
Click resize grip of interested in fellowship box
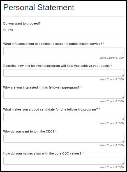click(x=123, y=97)
